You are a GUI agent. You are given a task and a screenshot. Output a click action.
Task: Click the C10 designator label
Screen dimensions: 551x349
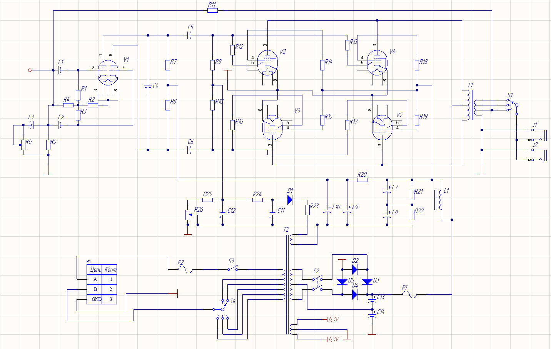pyautogui.click(x=336, y=207)
